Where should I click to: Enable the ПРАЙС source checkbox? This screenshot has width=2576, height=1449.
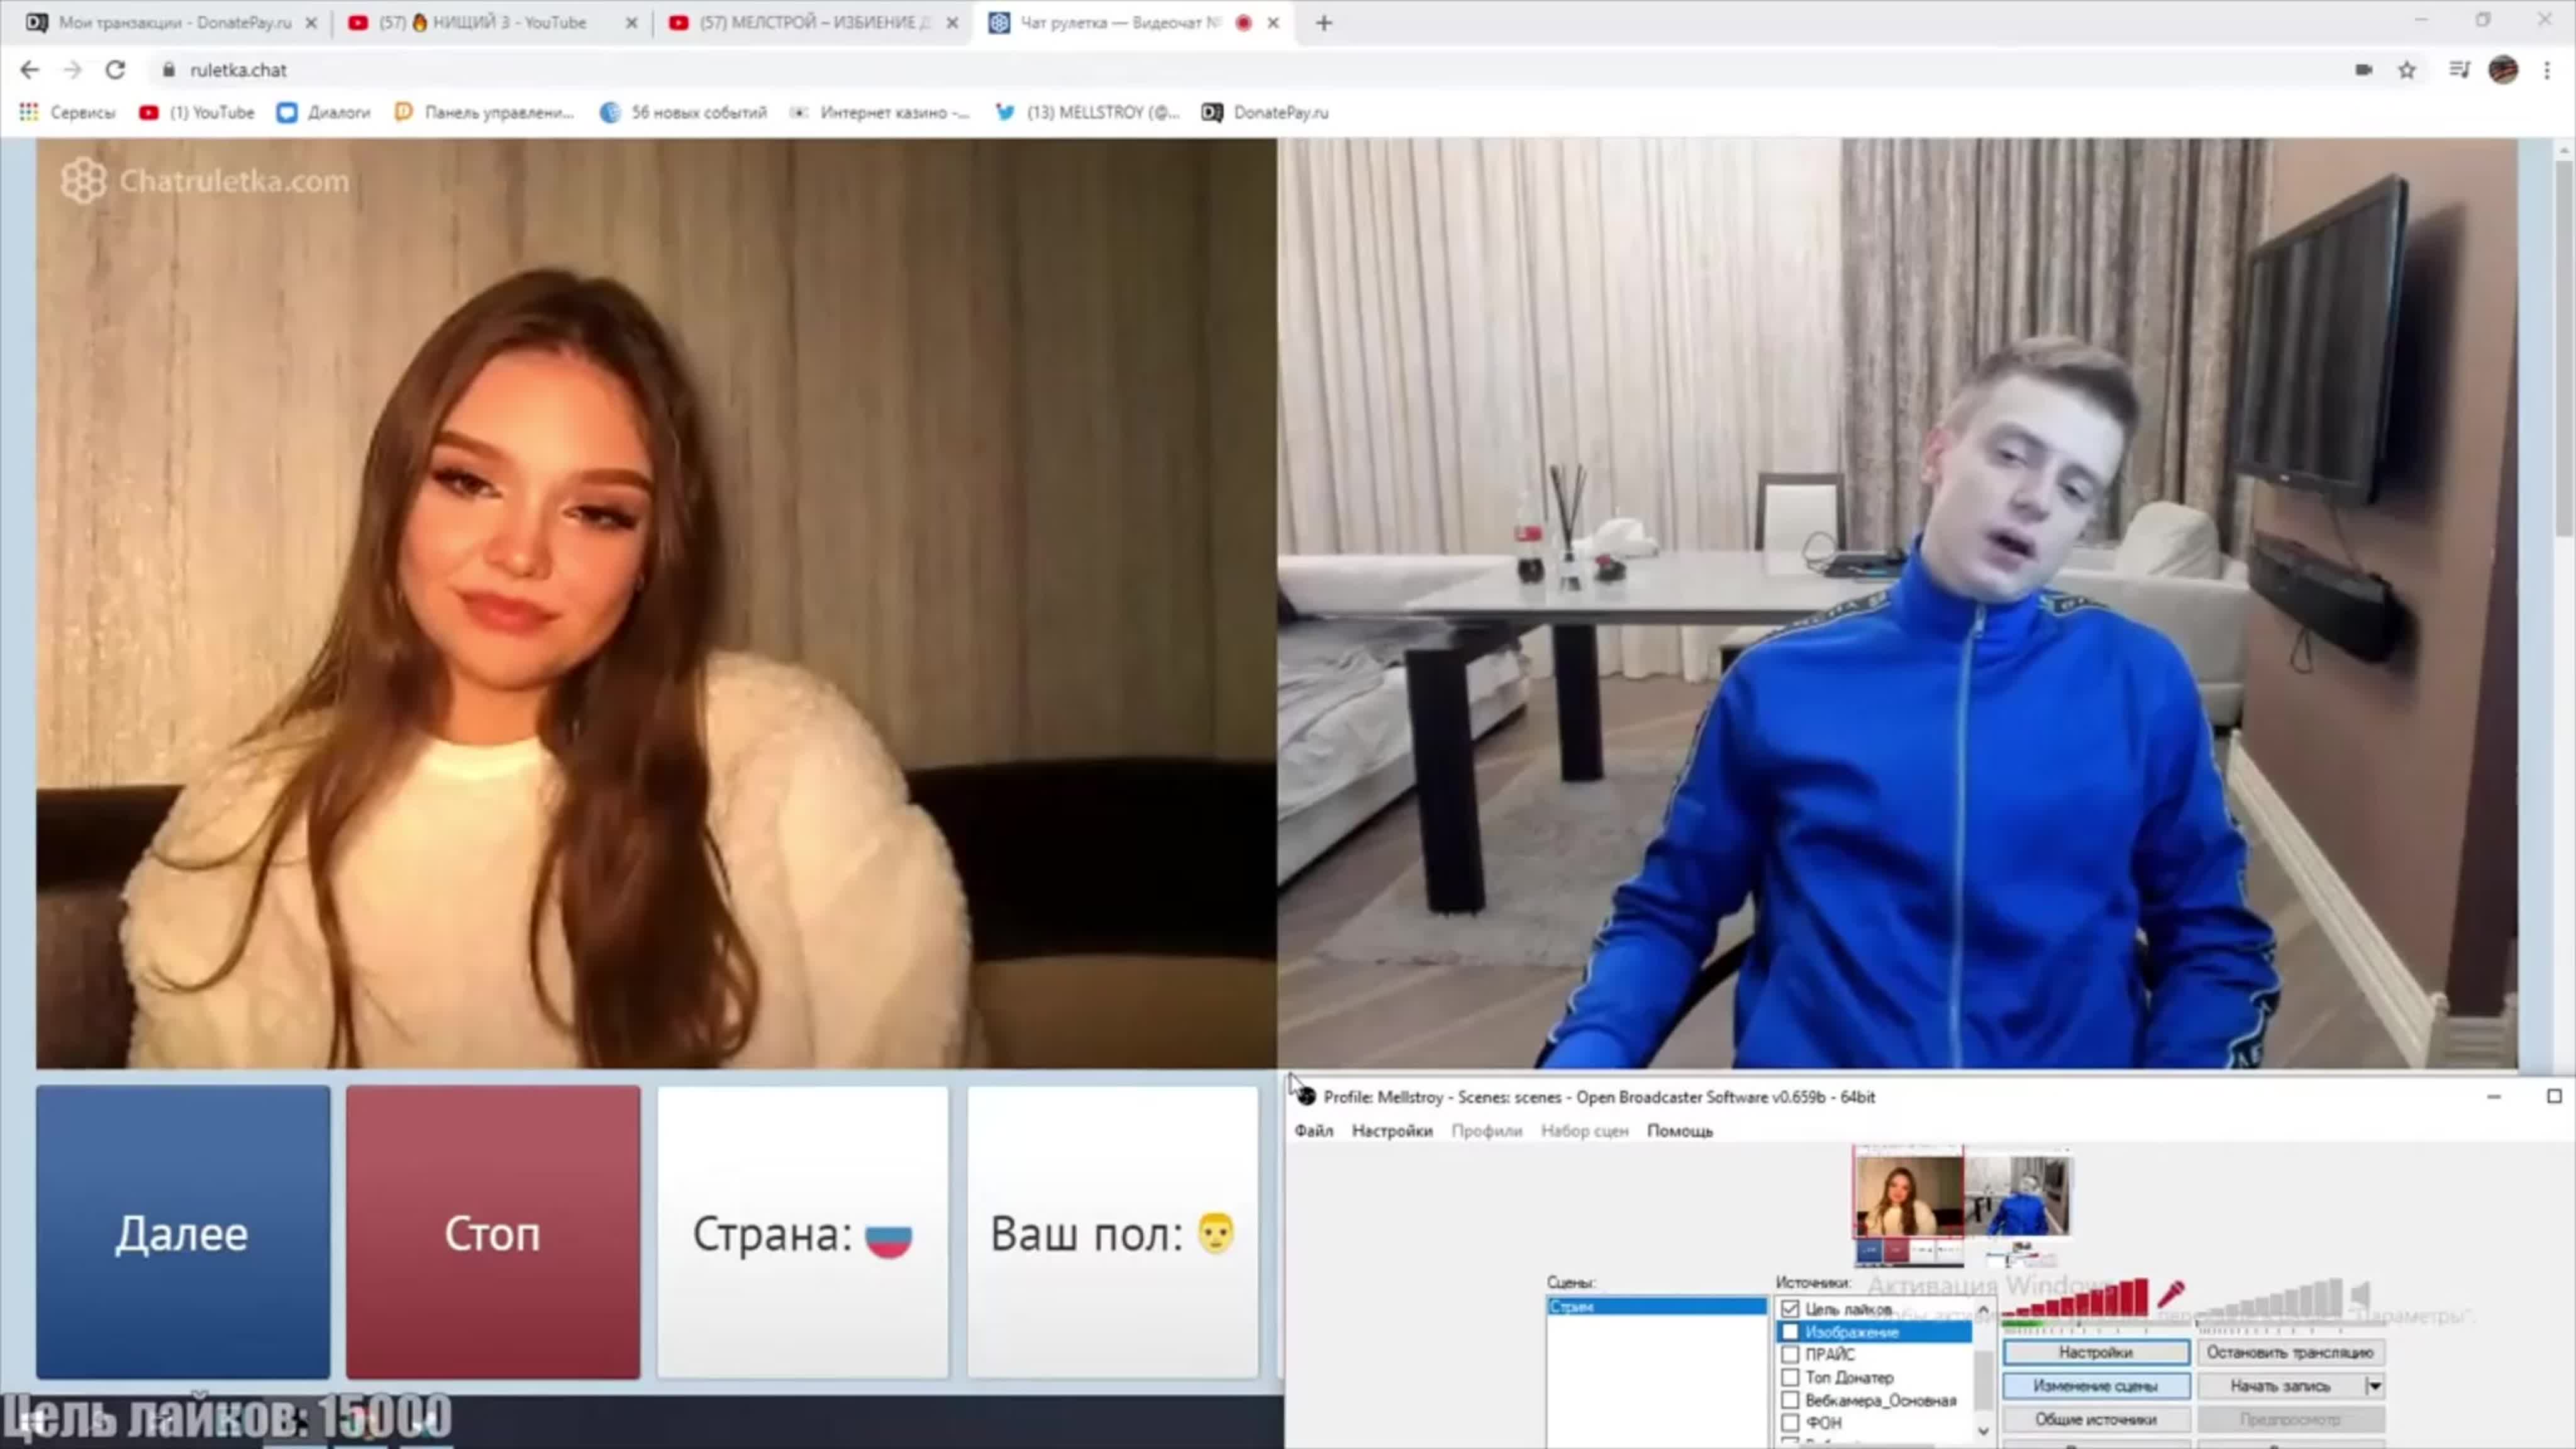(1790, 1354)
